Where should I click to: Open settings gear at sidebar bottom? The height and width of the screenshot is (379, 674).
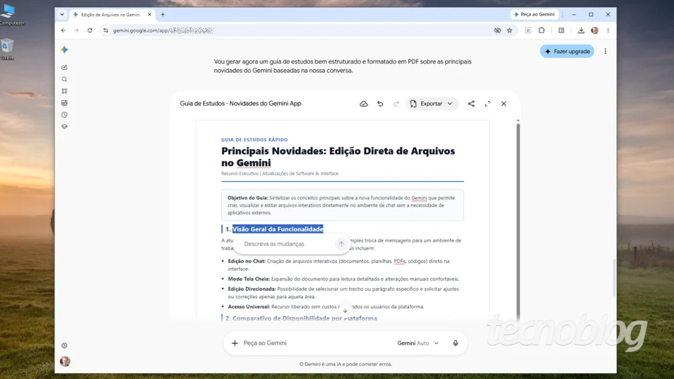click(65, 345)
